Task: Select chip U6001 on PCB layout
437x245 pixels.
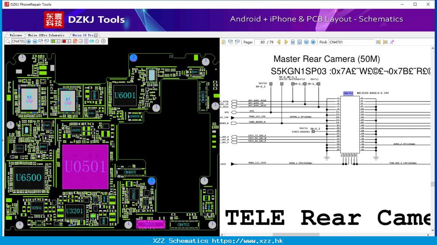Action: click(x=125, y=95)
